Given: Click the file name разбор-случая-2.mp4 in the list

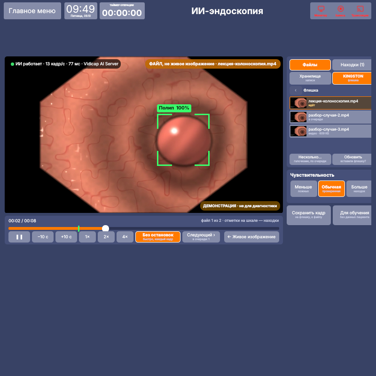Looking at the screenshot, I should click(329, 115).
